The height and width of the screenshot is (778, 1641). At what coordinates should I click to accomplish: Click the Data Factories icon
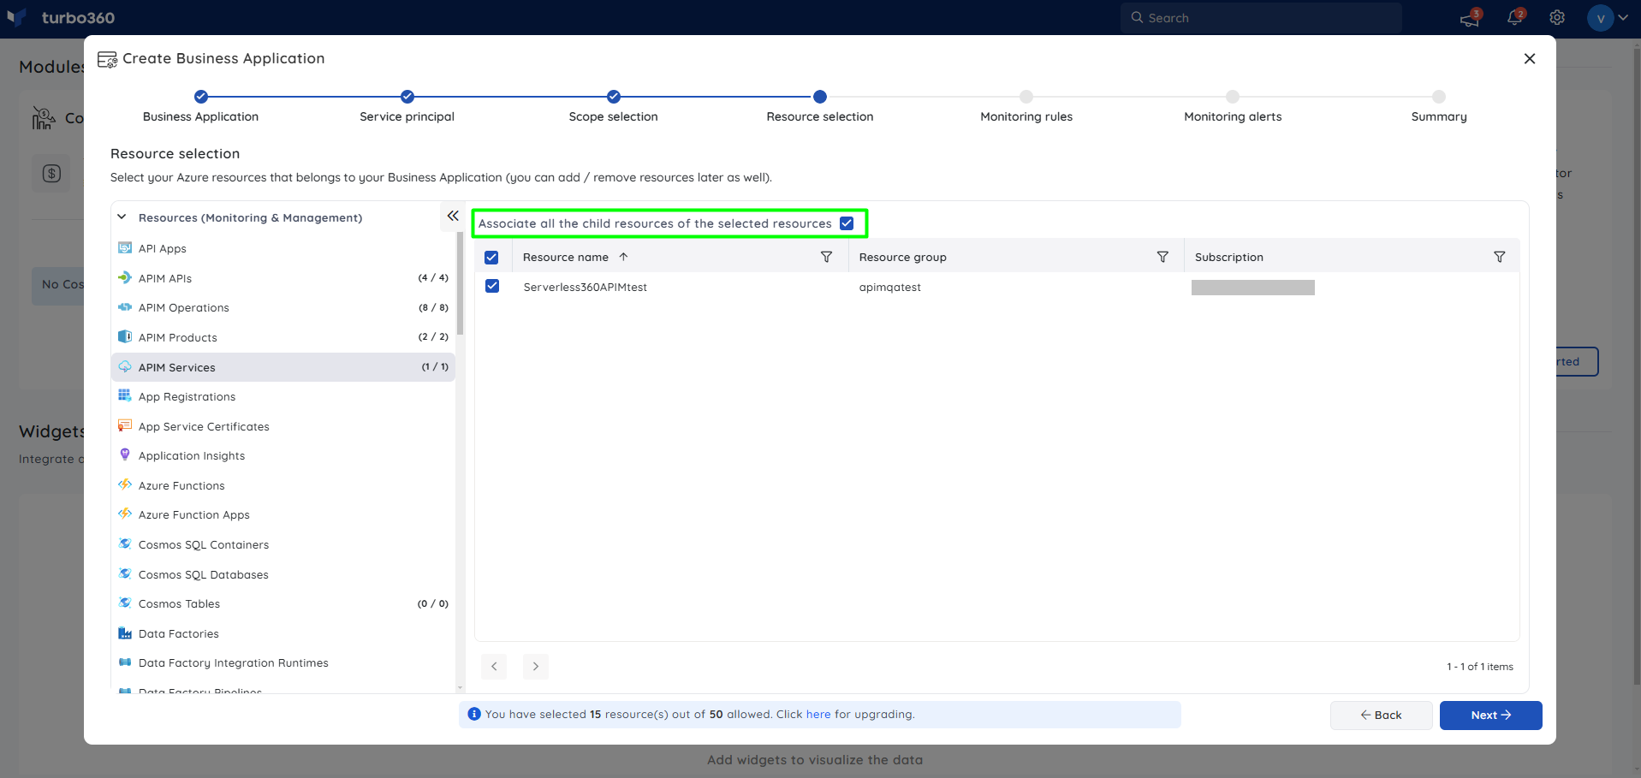click(125, 632)
